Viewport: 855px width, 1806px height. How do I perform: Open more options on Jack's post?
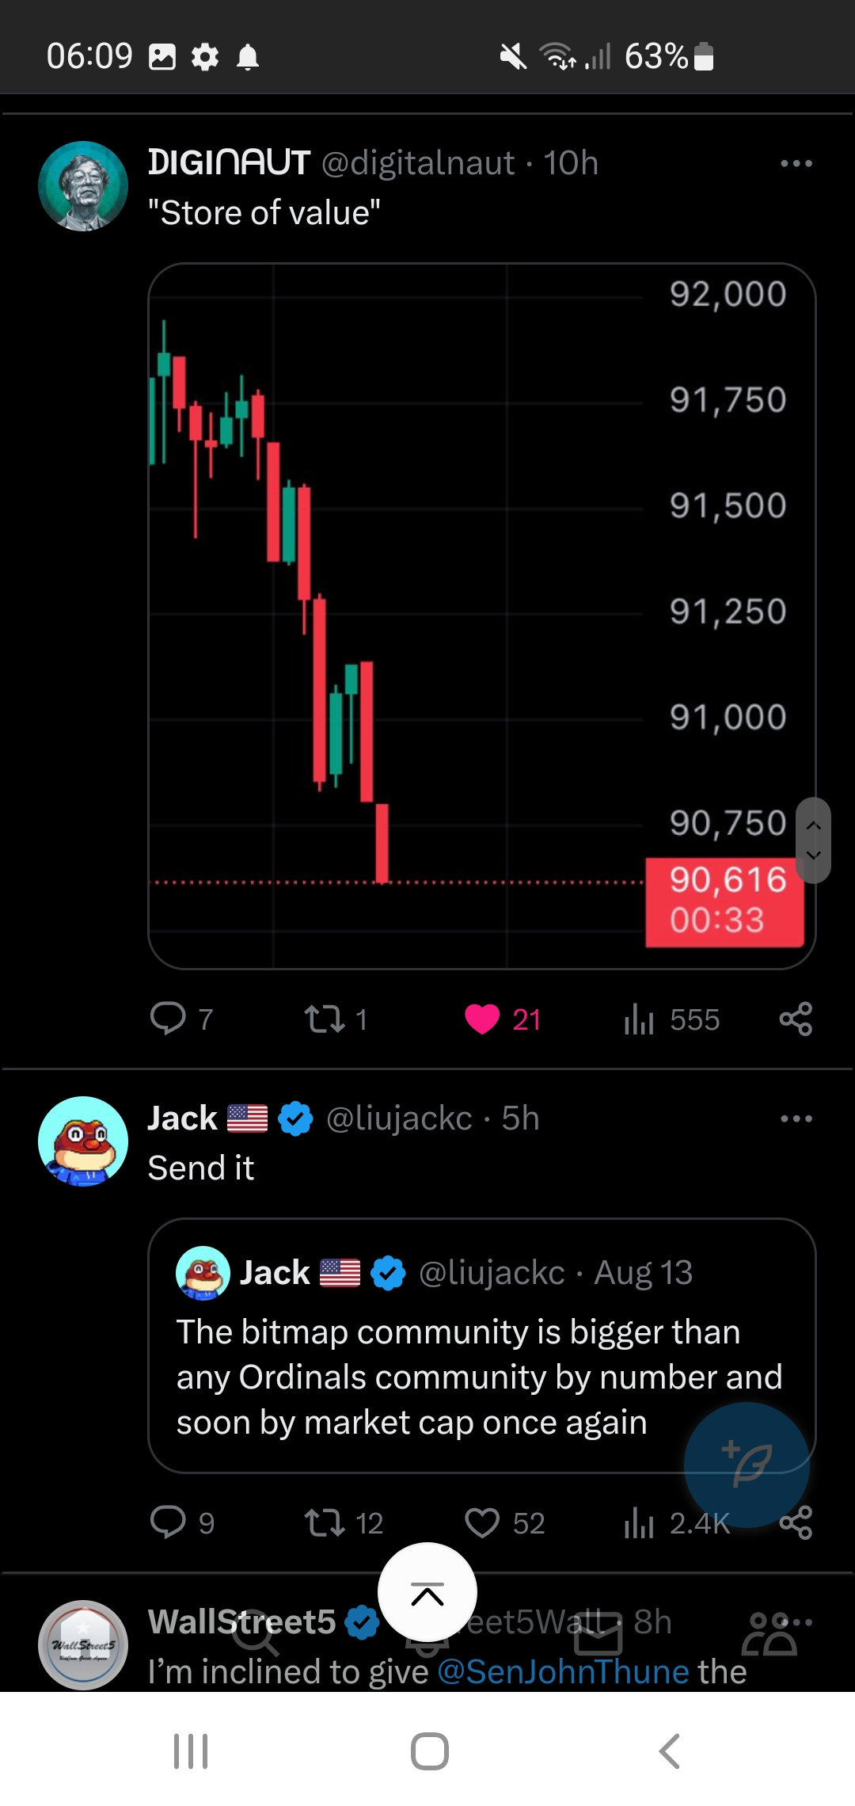pos(796,1118)
